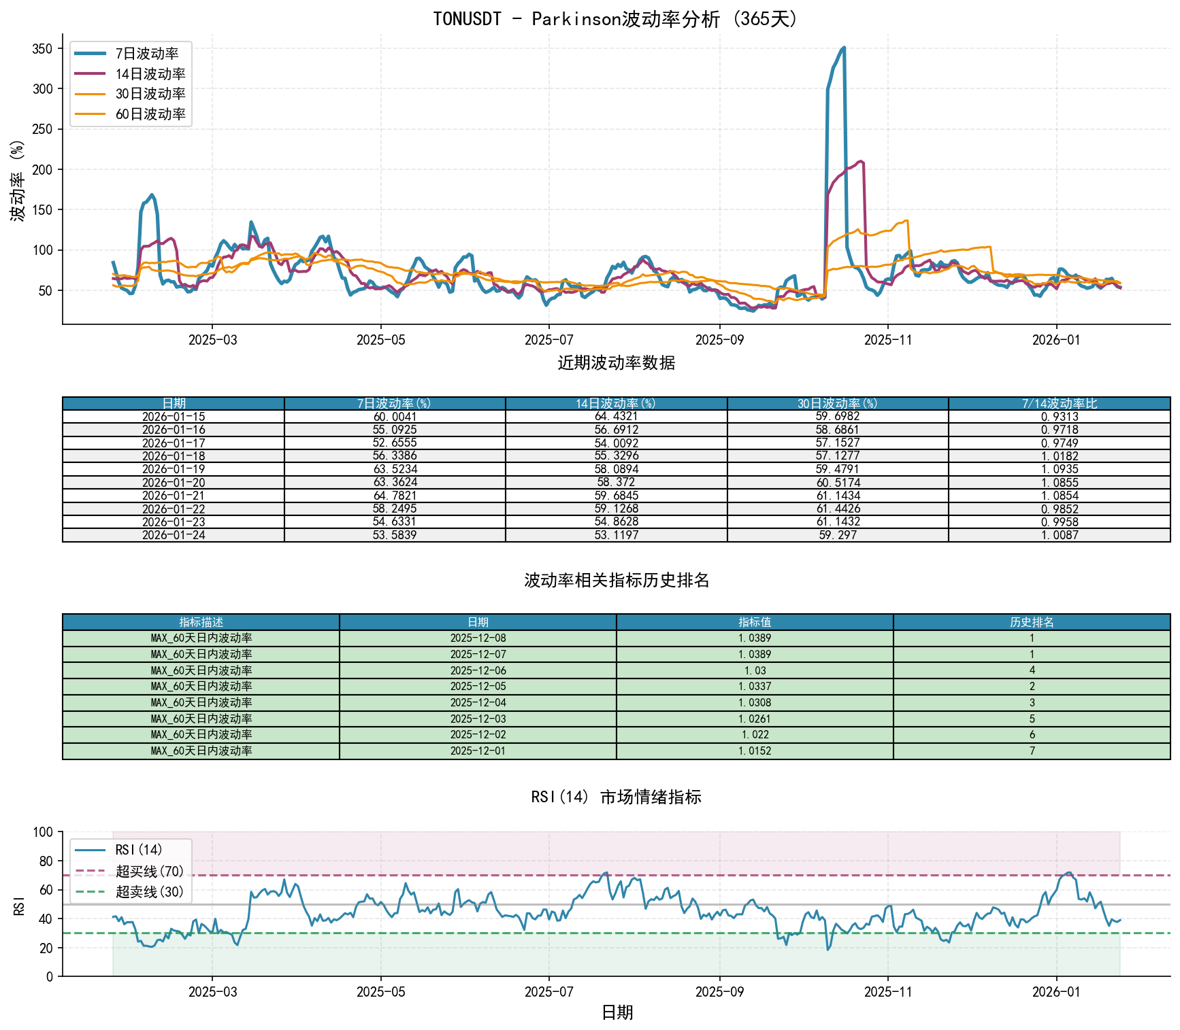This screenshot has height=1030, width=1180.
Task: Click the 2025-12-08 date cell
Action: coord(478,638)
